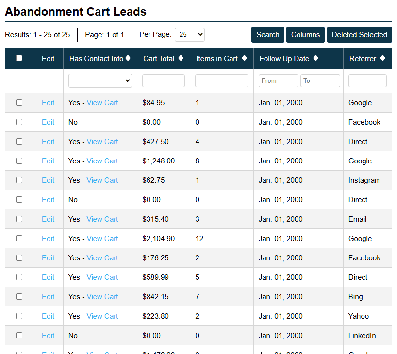Toggle the select-all header checkbox
This screenshot has height=354, width=397.
click(x=19, y=58)
